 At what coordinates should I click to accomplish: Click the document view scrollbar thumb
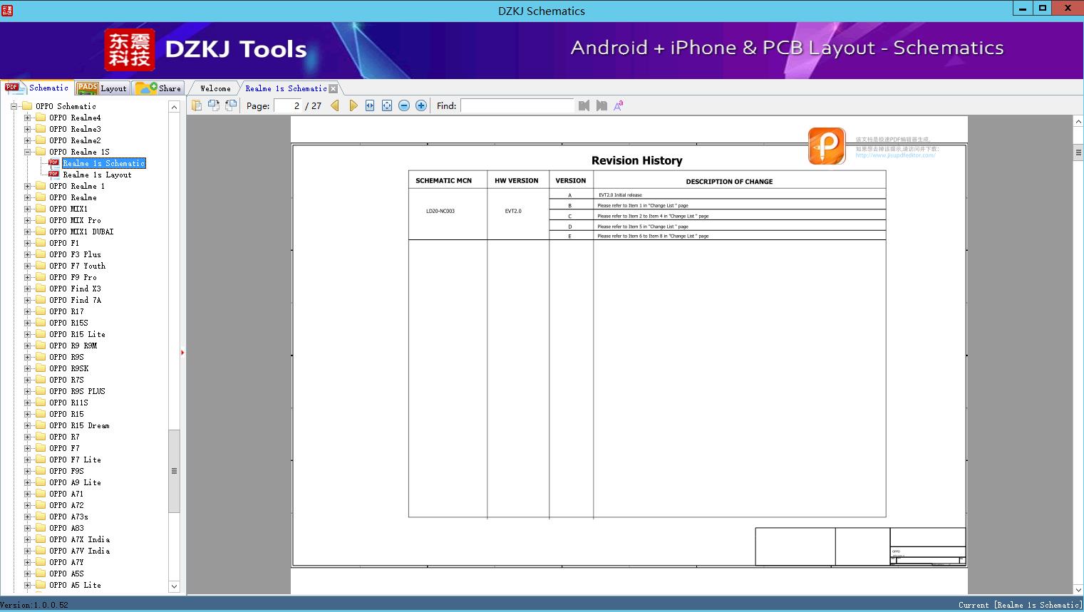click(x=1078, y=152)
